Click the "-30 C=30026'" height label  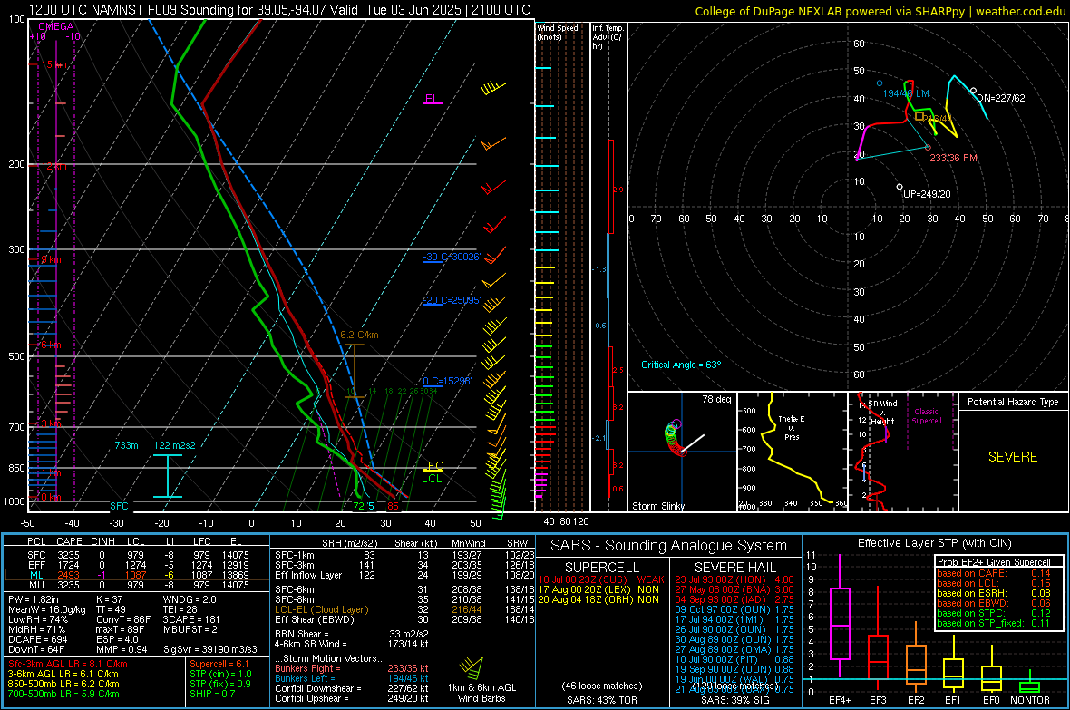click(x=452, y=258)
